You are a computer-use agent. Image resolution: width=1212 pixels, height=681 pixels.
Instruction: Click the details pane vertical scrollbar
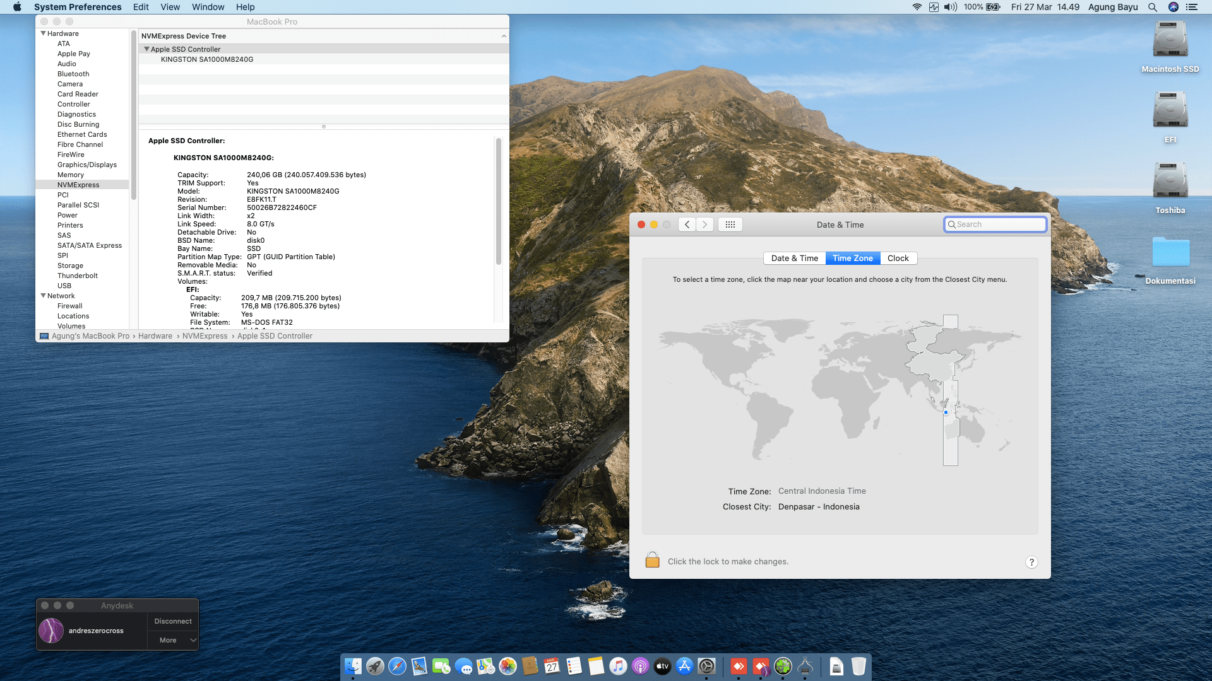point(498,202)
